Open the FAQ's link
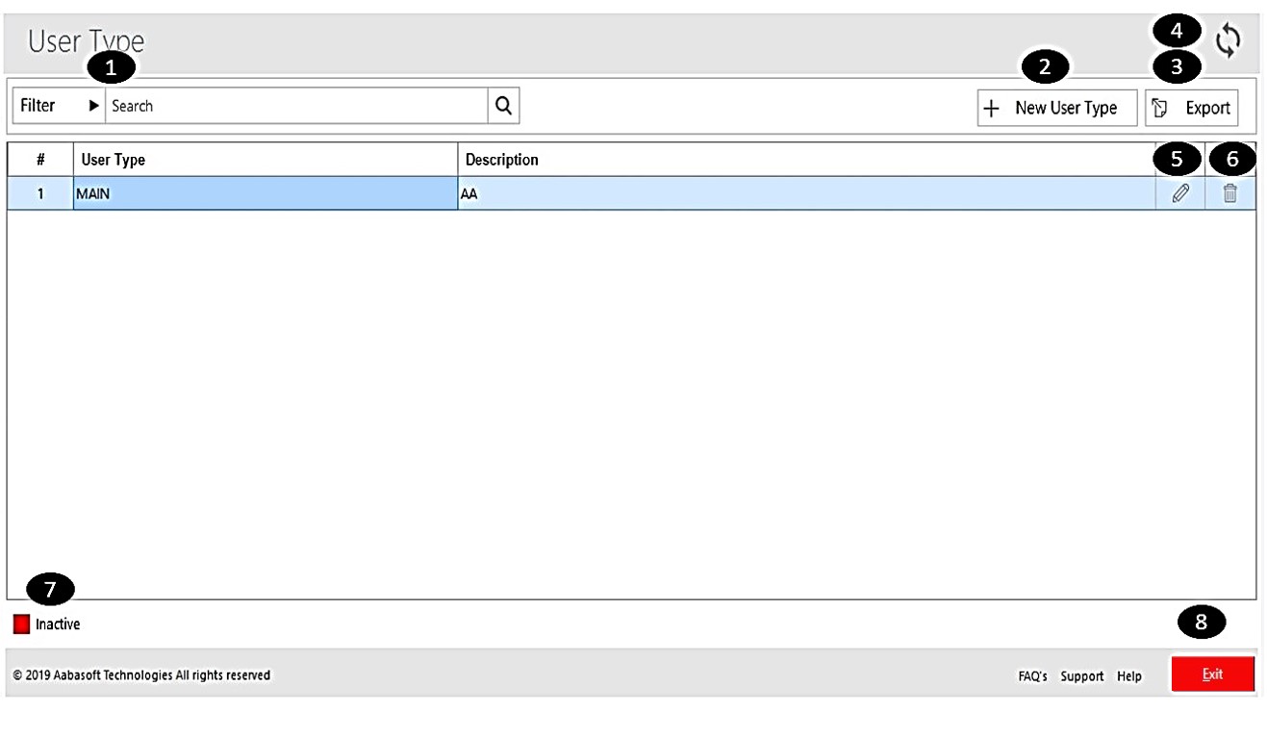 pos(1033,675)
